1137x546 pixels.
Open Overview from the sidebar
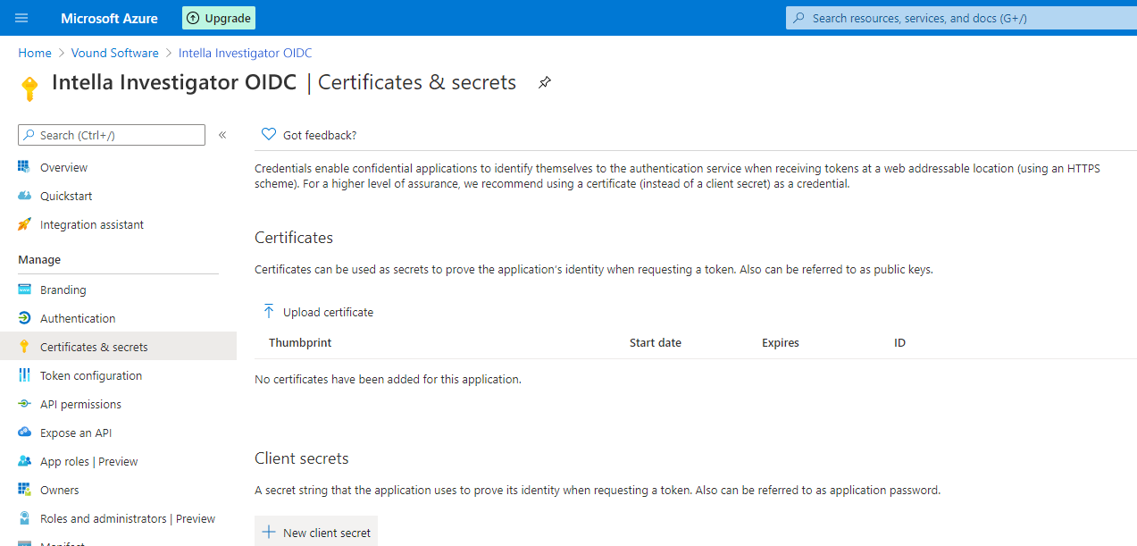pos(63,167)
